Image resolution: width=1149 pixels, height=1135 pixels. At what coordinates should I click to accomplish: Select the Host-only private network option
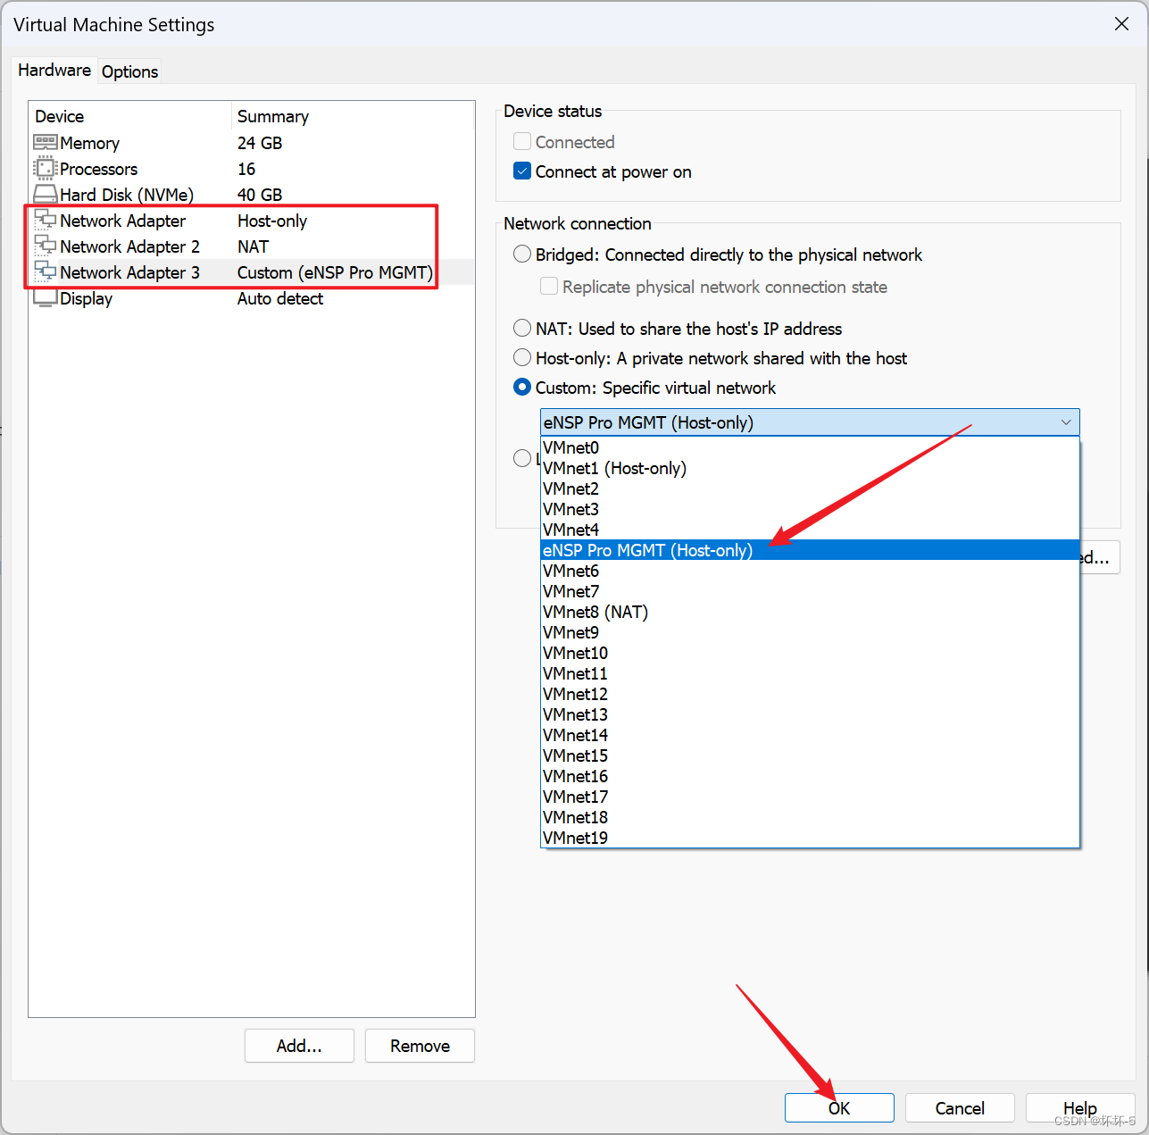(522, 357)
